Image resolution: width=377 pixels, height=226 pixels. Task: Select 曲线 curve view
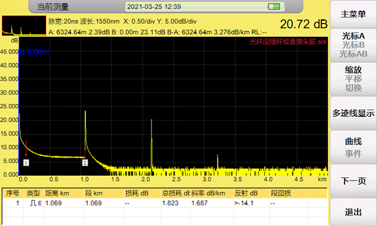coord(353,141)
